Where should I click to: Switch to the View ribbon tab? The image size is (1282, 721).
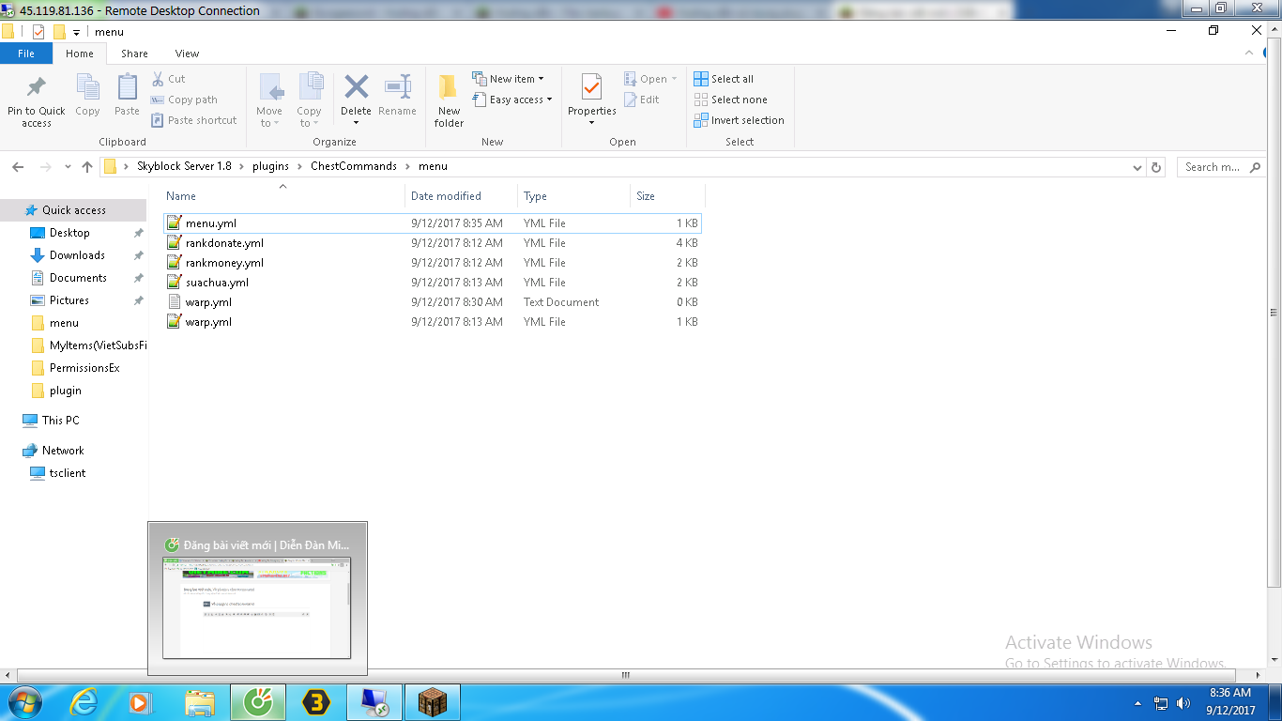click(187, 54)
